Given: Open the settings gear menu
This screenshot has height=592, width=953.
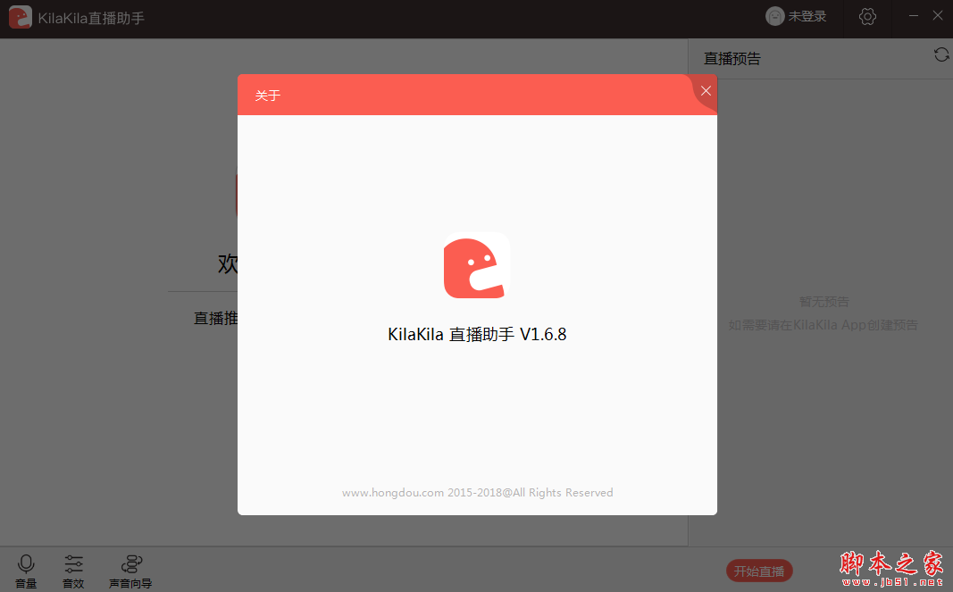Looking at the screenshot, I should [x=866, y=15].
